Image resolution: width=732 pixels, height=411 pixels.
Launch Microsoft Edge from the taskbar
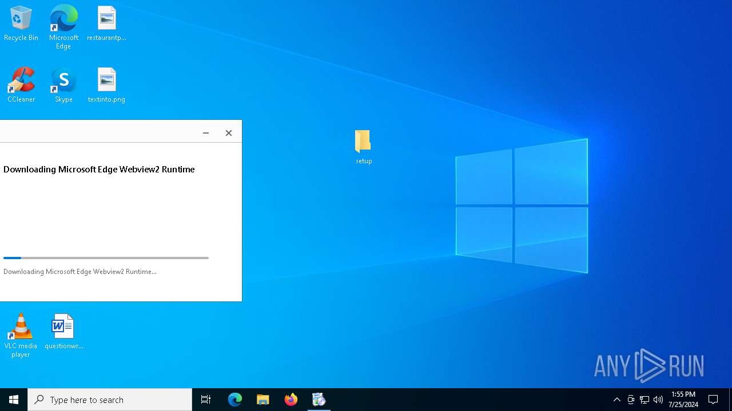pyautogui.click(x=235, y=400)
